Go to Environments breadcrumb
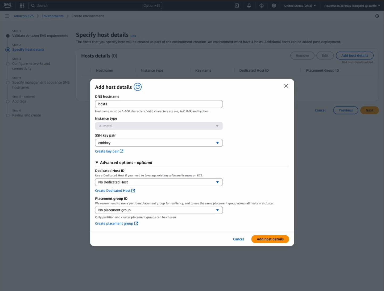384x291 pixels. (x=52, y=16)
